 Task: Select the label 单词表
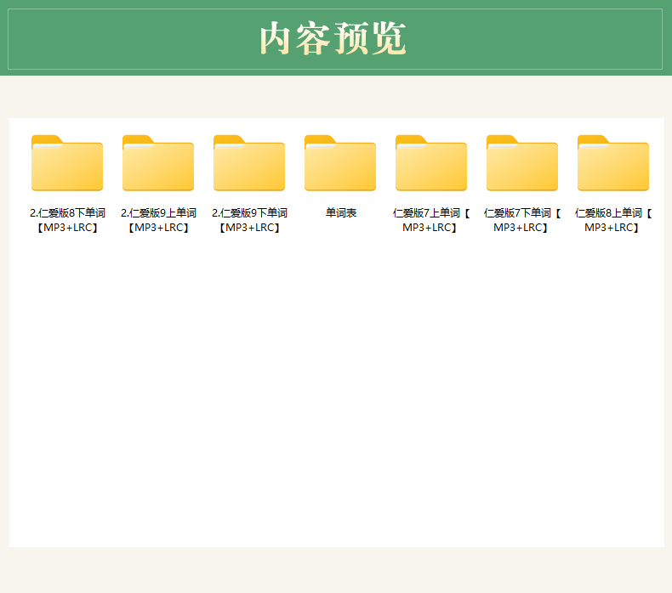[341, 212]
